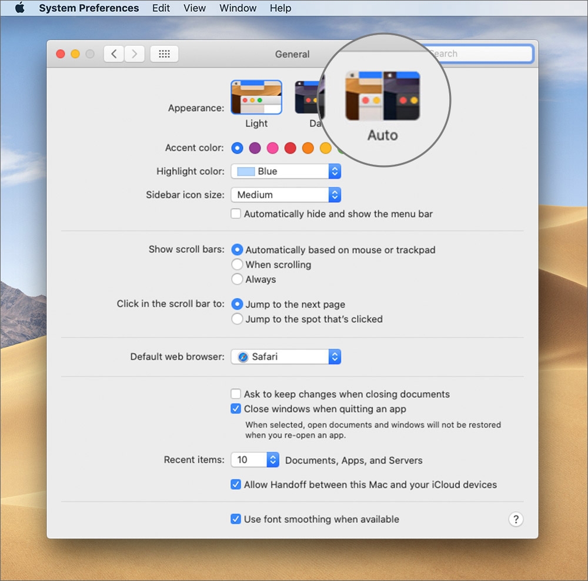Open the View menu

(x=194, y=8)
